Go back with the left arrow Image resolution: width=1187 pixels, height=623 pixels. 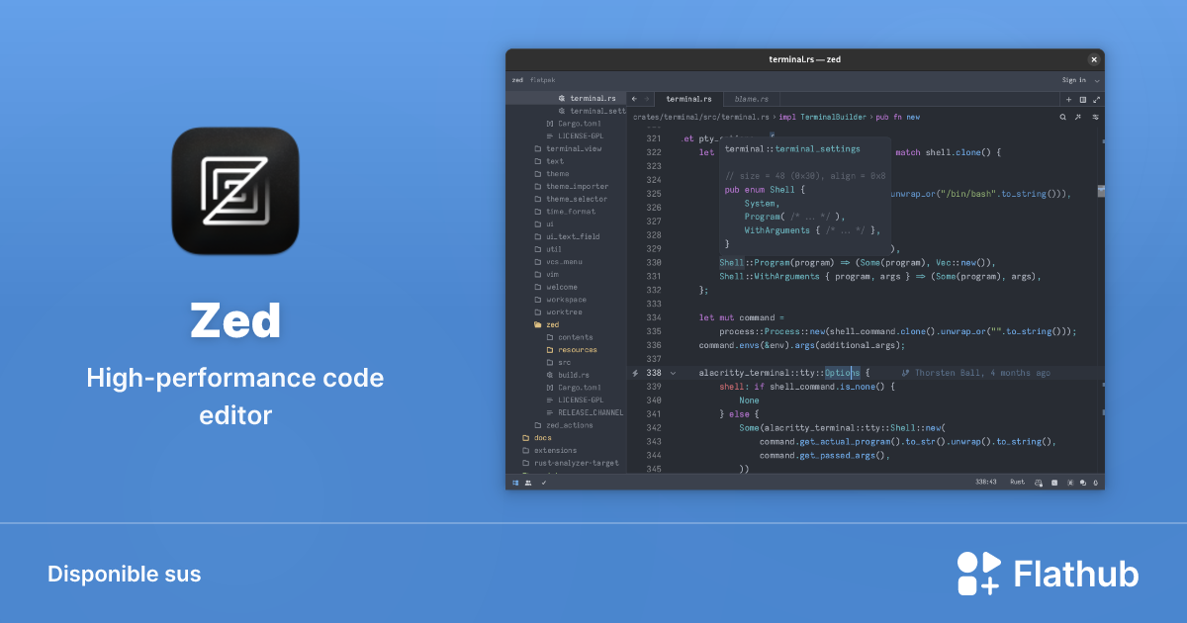coord(634,99)
